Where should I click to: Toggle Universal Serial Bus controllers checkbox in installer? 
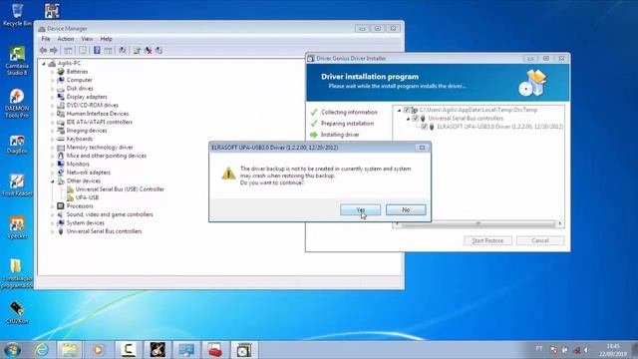click(415, 119)
